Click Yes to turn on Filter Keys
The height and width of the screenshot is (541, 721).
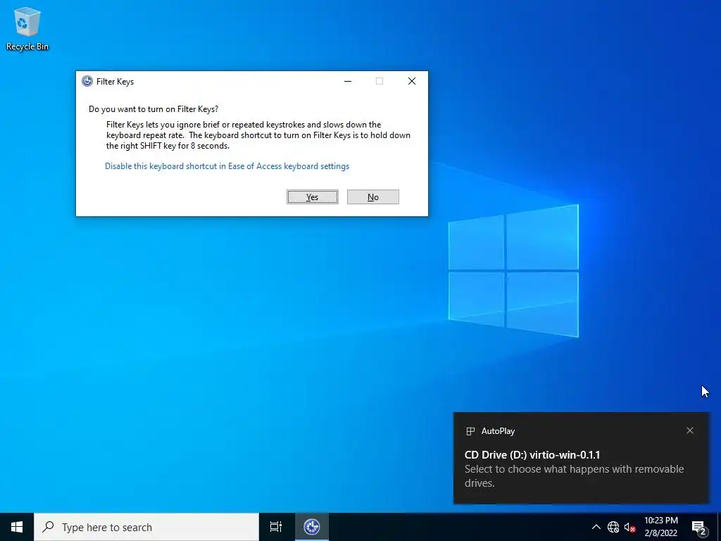coord(312,197)
